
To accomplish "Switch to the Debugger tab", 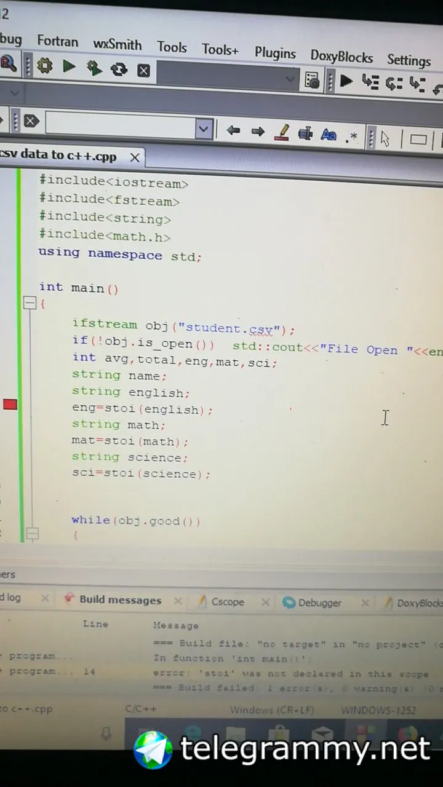I will click(312, 603).
